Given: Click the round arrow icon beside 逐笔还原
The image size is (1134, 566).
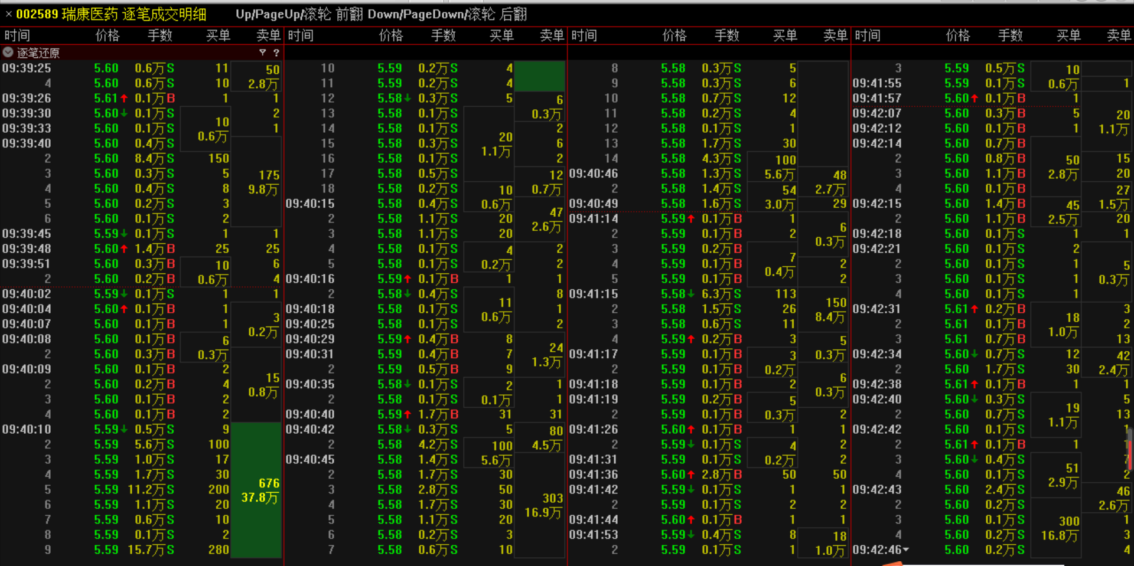Looking at the screenshot, I should [8, 53].
